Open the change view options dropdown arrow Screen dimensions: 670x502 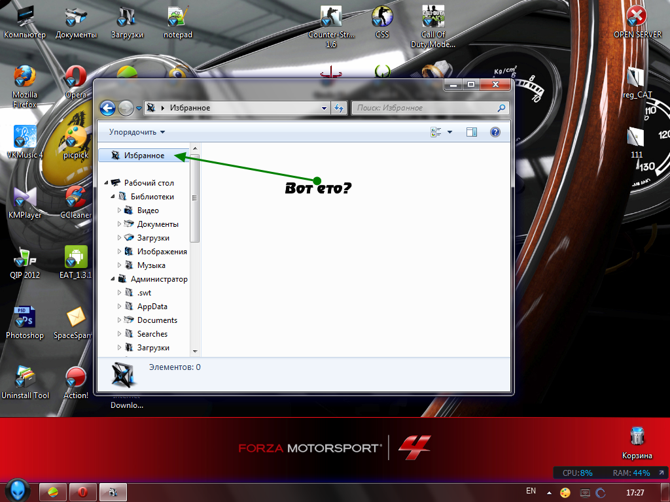pos(450,132)
